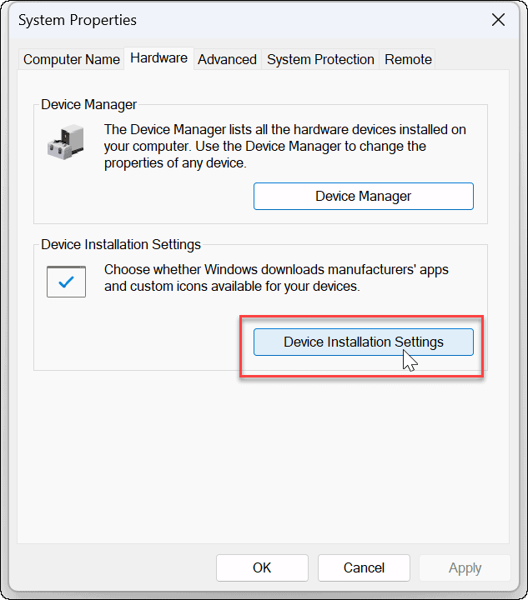528x600 pixels.
Task: Click the Device Manager hardware icon
Action: [x=65, y=142]
